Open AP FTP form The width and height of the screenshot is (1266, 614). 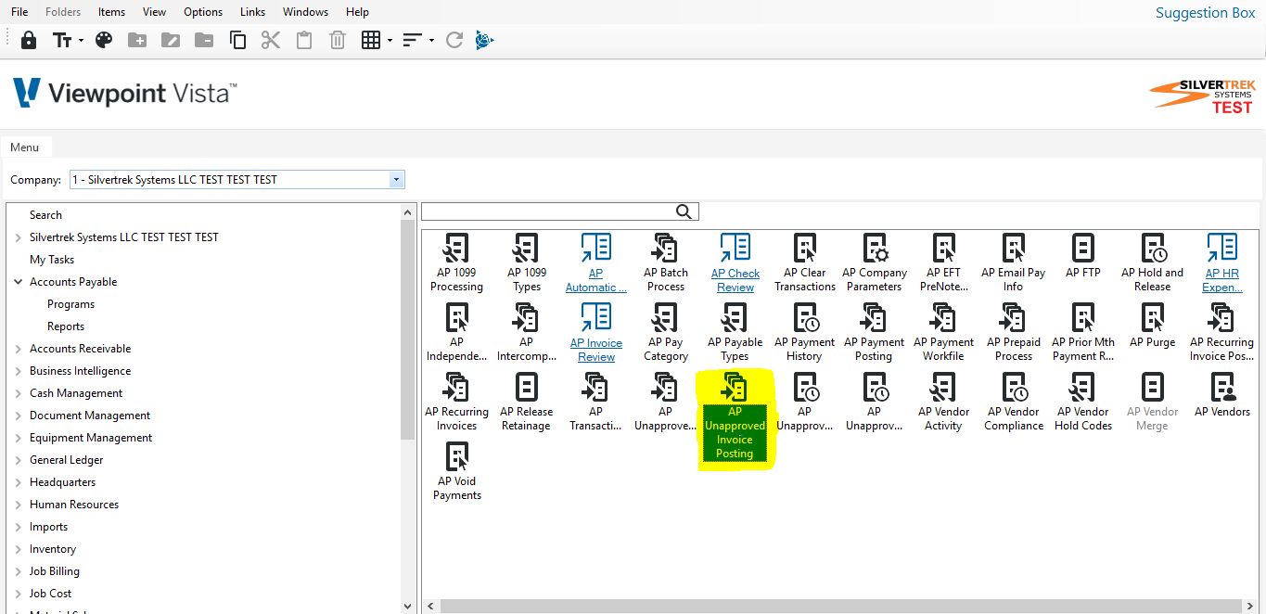[1082, 257]
